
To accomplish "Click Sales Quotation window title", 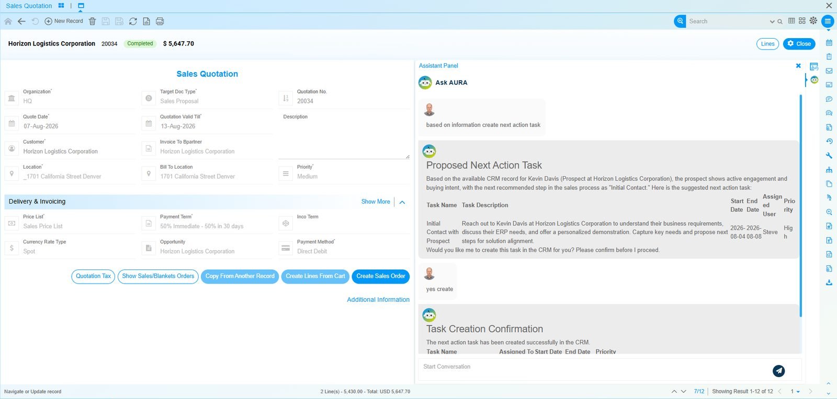I will point(29,6).
